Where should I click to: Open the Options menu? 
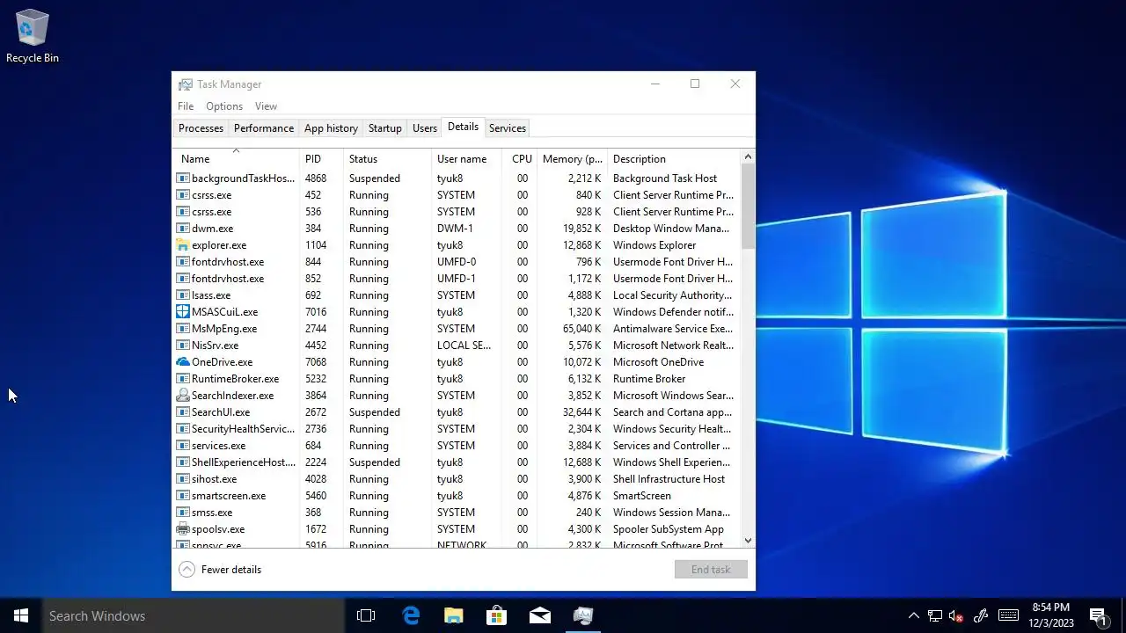click(224, 106)
